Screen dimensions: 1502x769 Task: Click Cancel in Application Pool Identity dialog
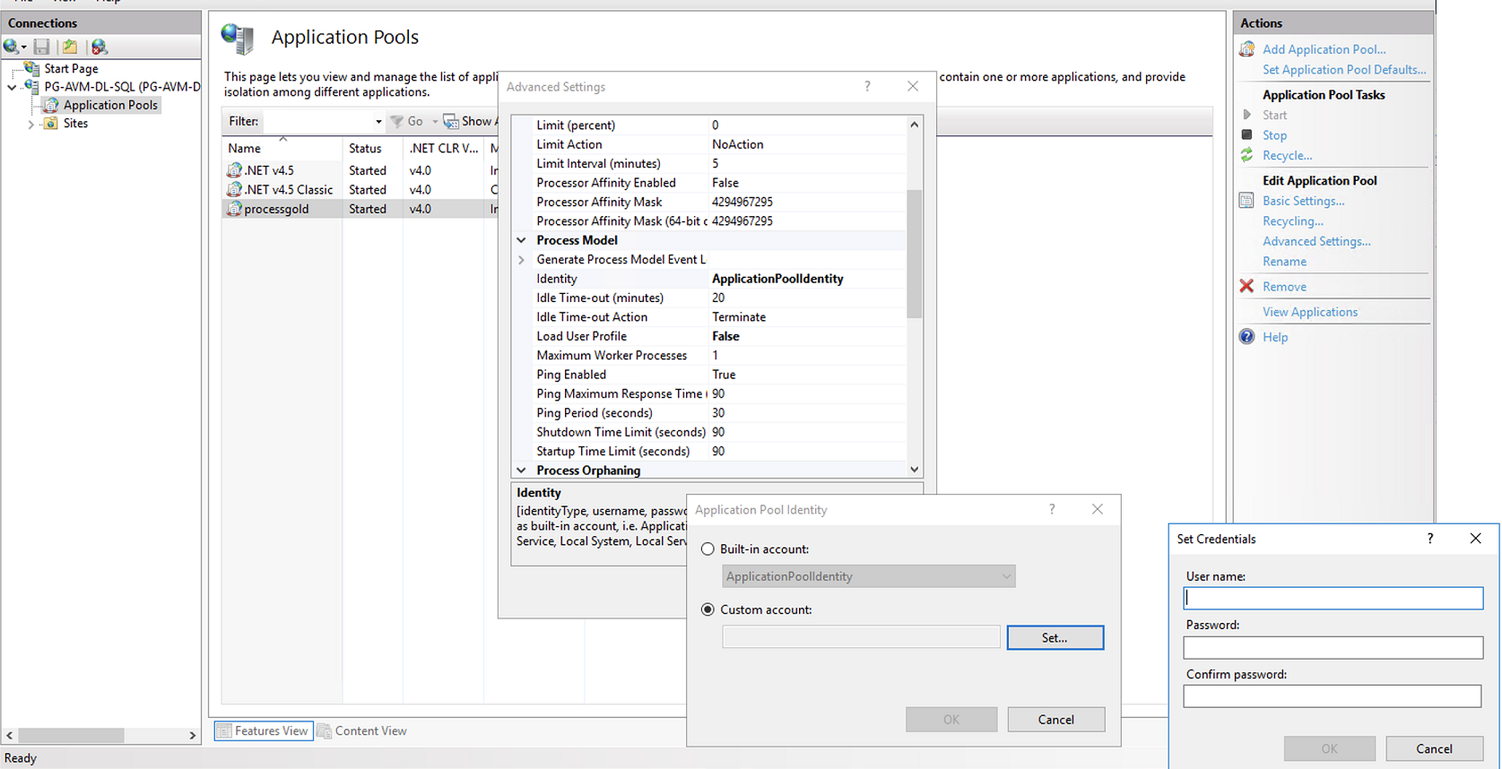point(1055,720)
